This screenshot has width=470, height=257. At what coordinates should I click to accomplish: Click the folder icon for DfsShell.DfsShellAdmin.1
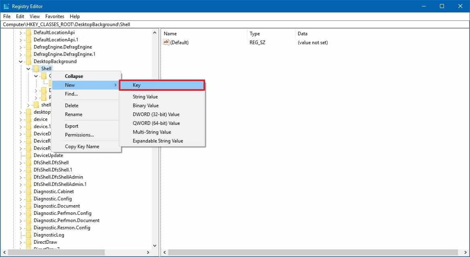[x=29, y=184]
